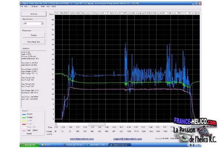Screen dimensions: 222x148
Task: Click the Display parameters button
Action: 34,35
